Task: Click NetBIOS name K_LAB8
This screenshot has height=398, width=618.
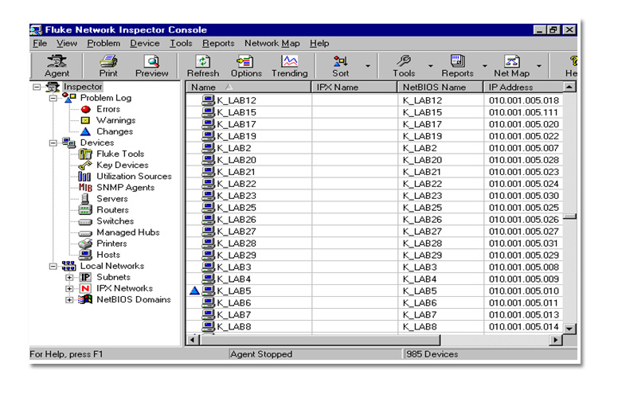Action: coord(420,326)
